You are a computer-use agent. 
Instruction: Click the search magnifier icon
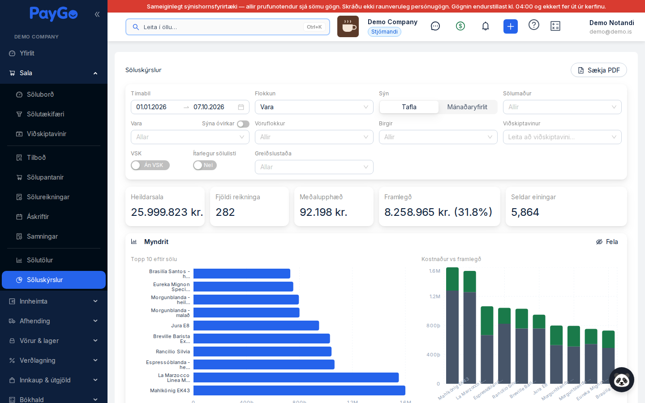136,27
